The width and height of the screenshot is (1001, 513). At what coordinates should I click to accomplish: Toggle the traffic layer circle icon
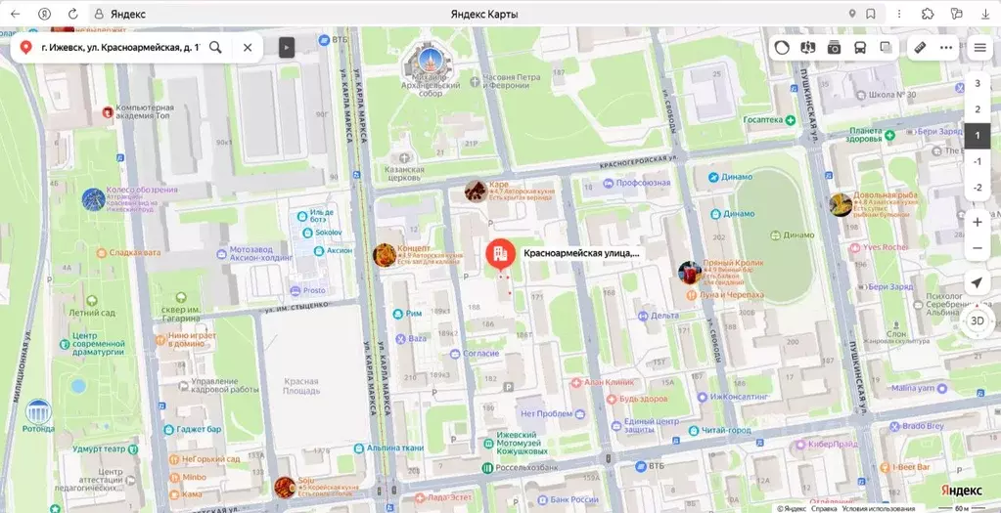[x=783, y=47]
